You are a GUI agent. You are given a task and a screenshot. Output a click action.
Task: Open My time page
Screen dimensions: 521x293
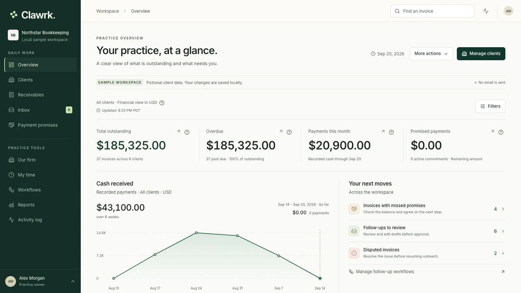point(40,175)
